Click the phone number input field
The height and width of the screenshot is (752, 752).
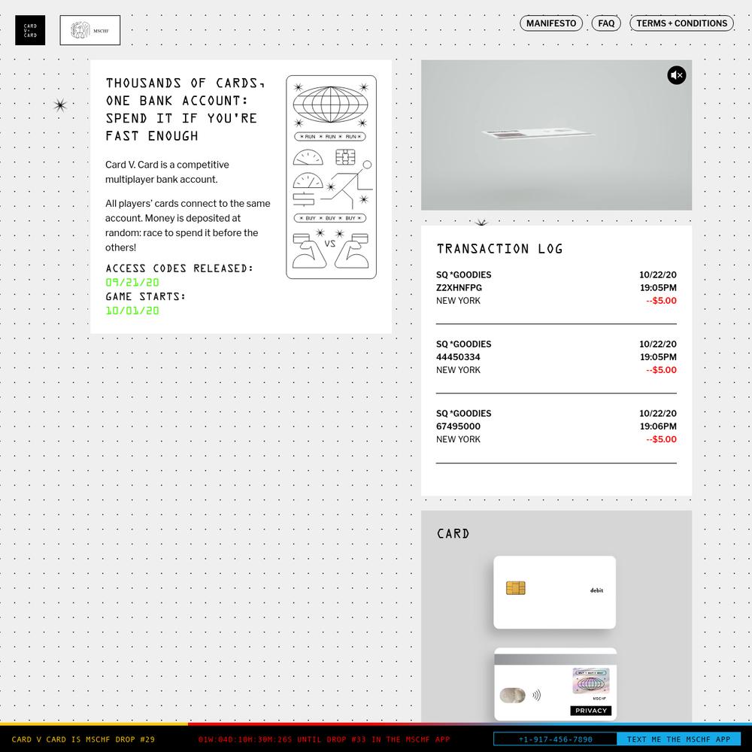click(x=556, y=739)
